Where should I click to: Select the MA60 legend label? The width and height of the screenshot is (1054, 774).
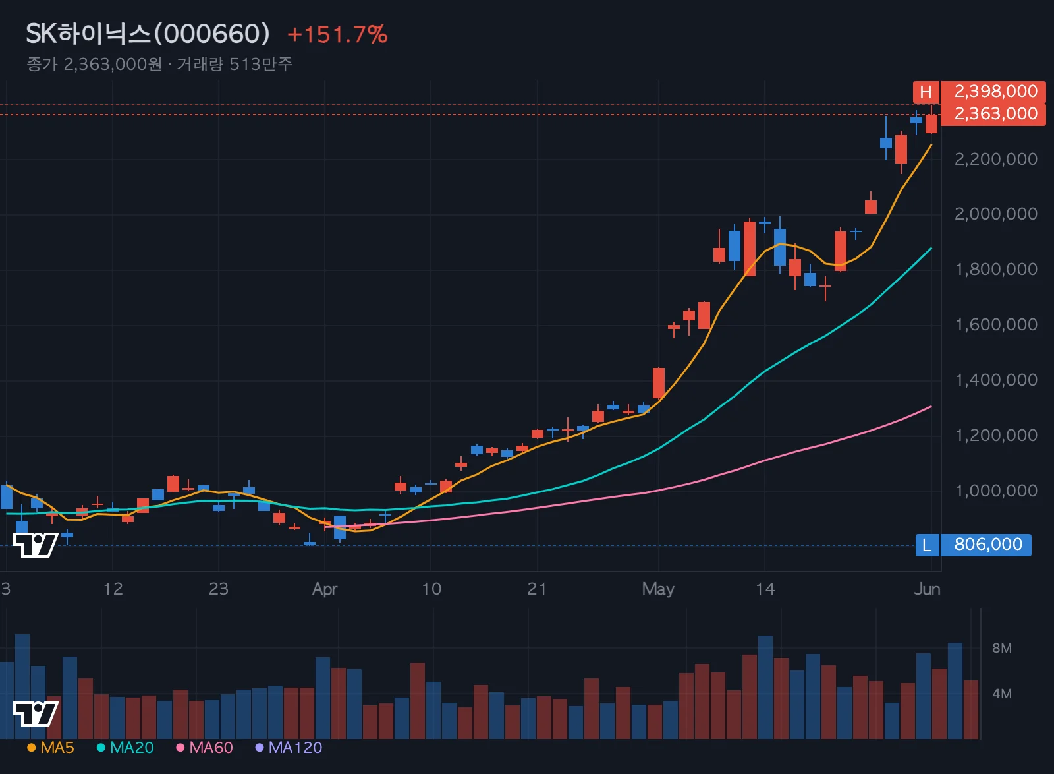(211, 748)
